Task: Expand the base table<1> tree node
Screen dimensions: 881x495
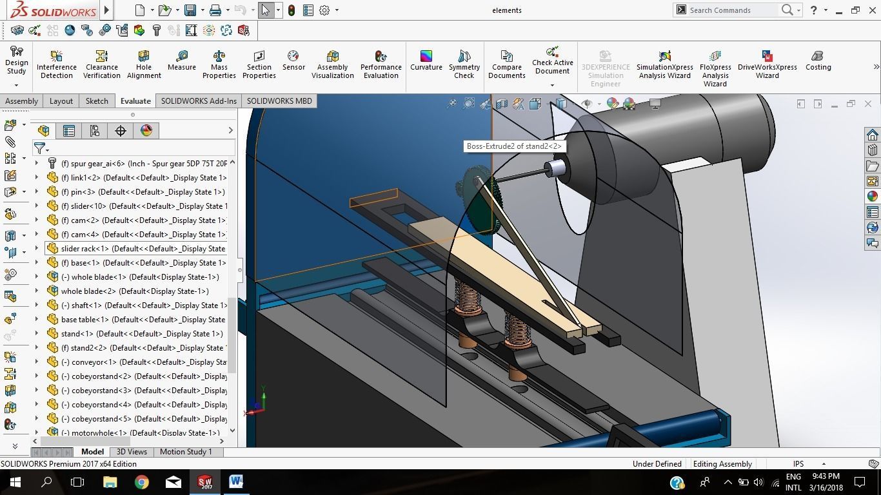Action: coord(37,319)
